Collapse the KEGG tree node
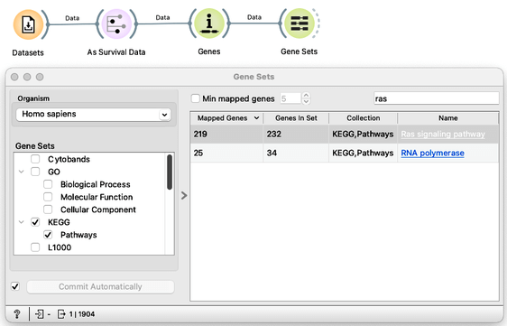The height and width of the screenshot is (326, 507). 22,222
